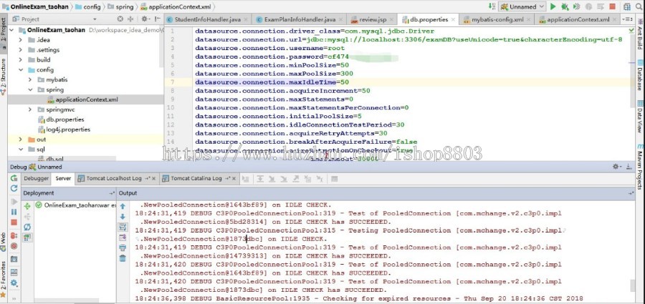Open Maven Projects side panel

click(x=640, y=165)
